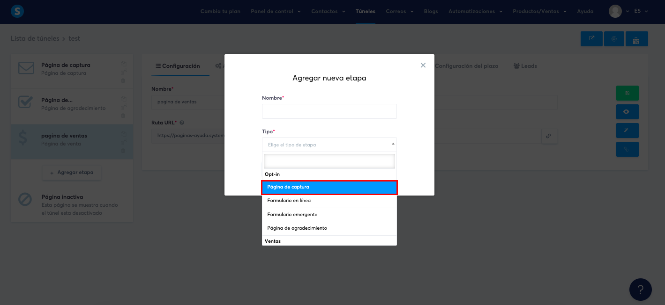The width and height of the screenshot is (665, 305).
Task: Open the store icon button top right
Action: click(x=636, y=39)
